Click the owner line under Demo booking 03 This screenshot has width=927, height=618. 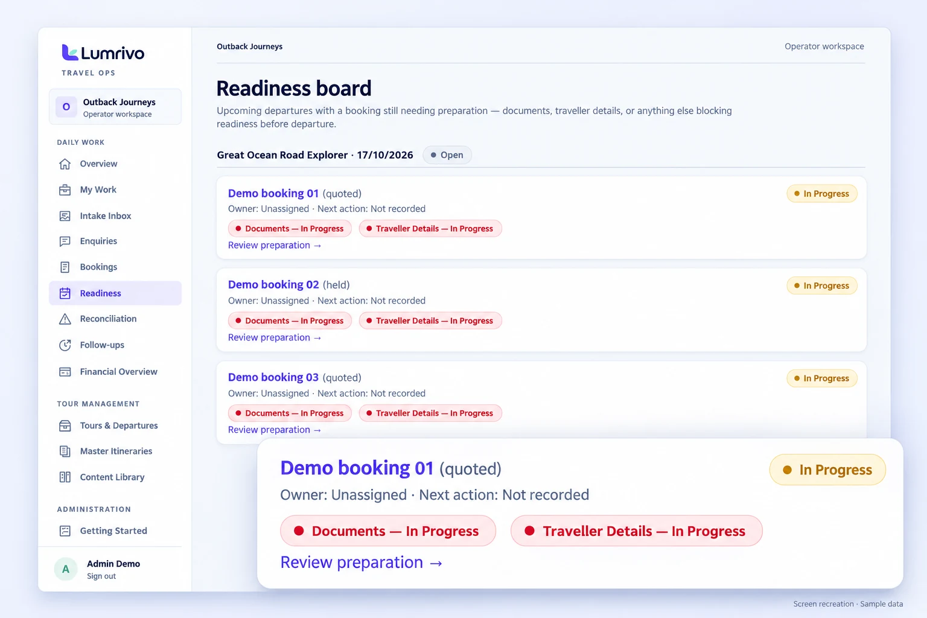327,393
